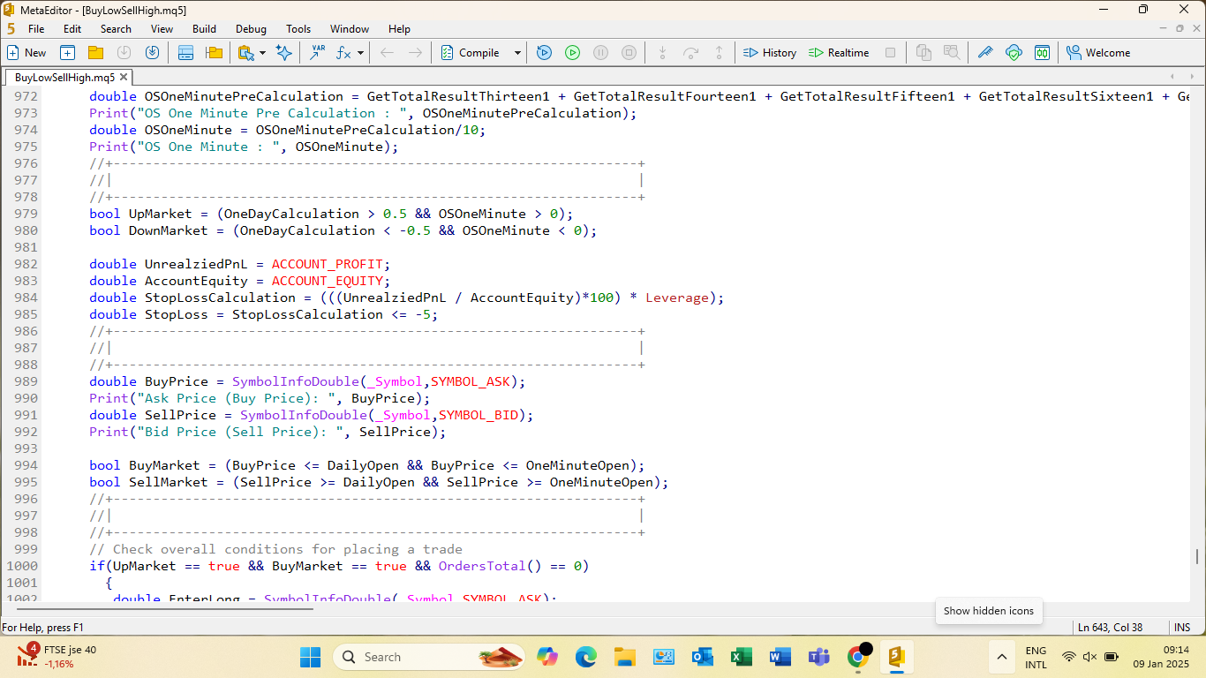This screenshot has height=678, width=1206.
Task: Open the View menu
Action: click(162, 29)
